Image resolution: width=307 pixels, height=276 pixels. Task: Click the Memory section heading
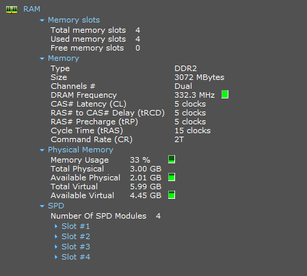pos(64,58)
